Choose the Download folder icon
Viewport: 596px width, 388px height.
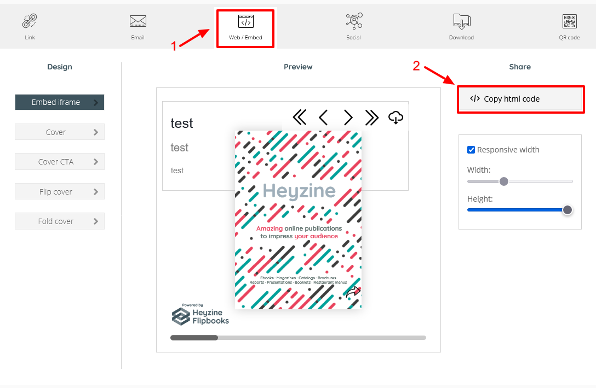(x=461, y=22)
